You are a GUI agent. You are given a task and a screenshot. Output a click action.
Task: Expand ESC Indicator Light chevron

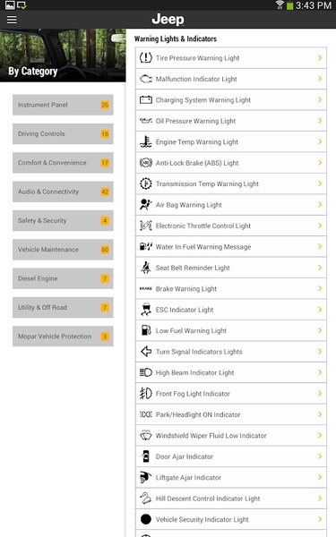320,310
